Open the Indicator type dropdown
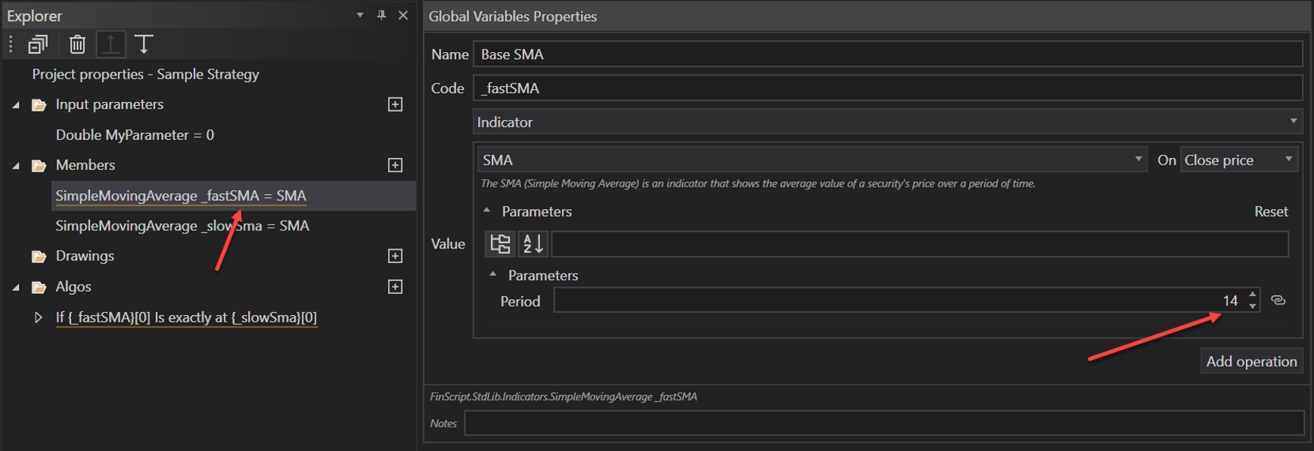Image resolution: width=1314 pixels, height=451 pixels. pyautogui.click(x=887, y=122)
